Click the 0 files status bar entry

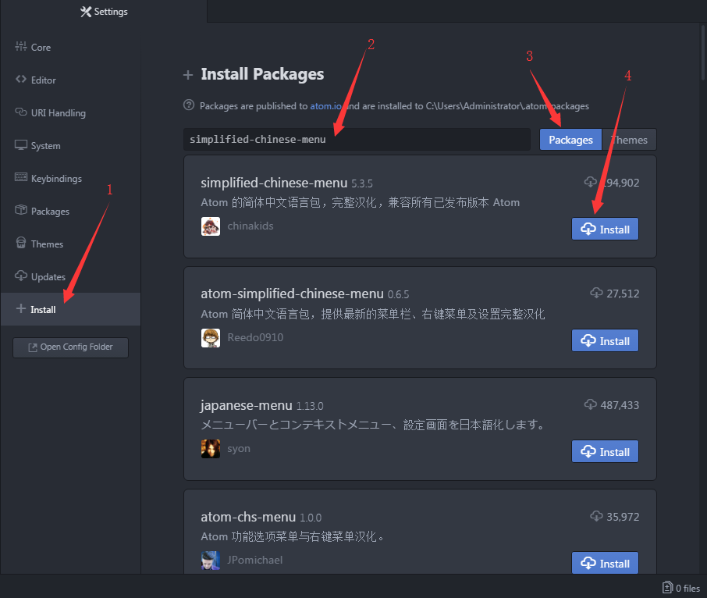point(680,588)
